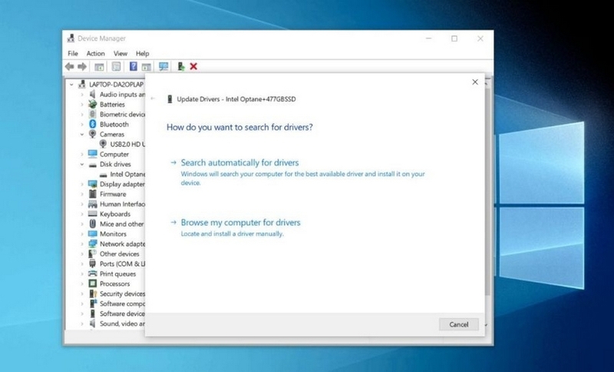Open the Help menu
This screenshot has height=372, width=614.
[x=142, y=53]
